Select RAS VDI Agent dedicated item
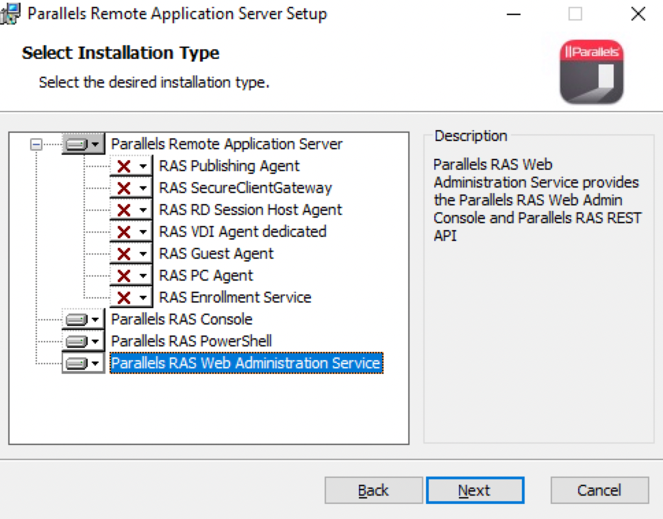This screenshot has width=663, height=519. [x=242, y=232]
